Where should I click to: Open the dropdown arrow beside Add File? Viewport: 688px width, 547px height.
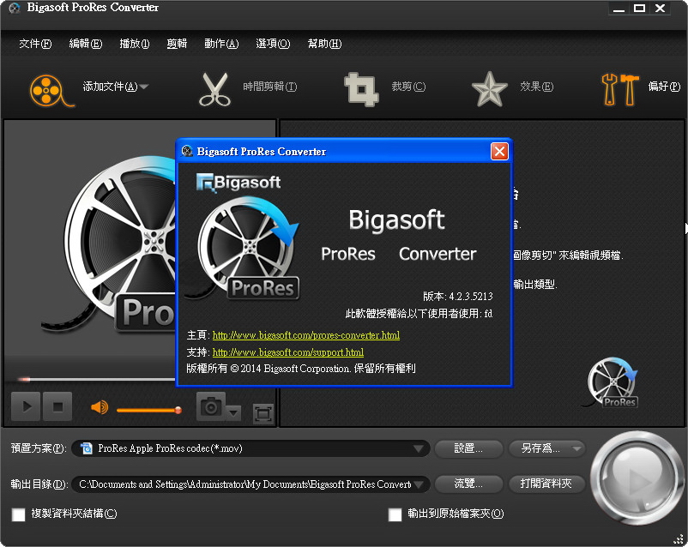point(144,87)
